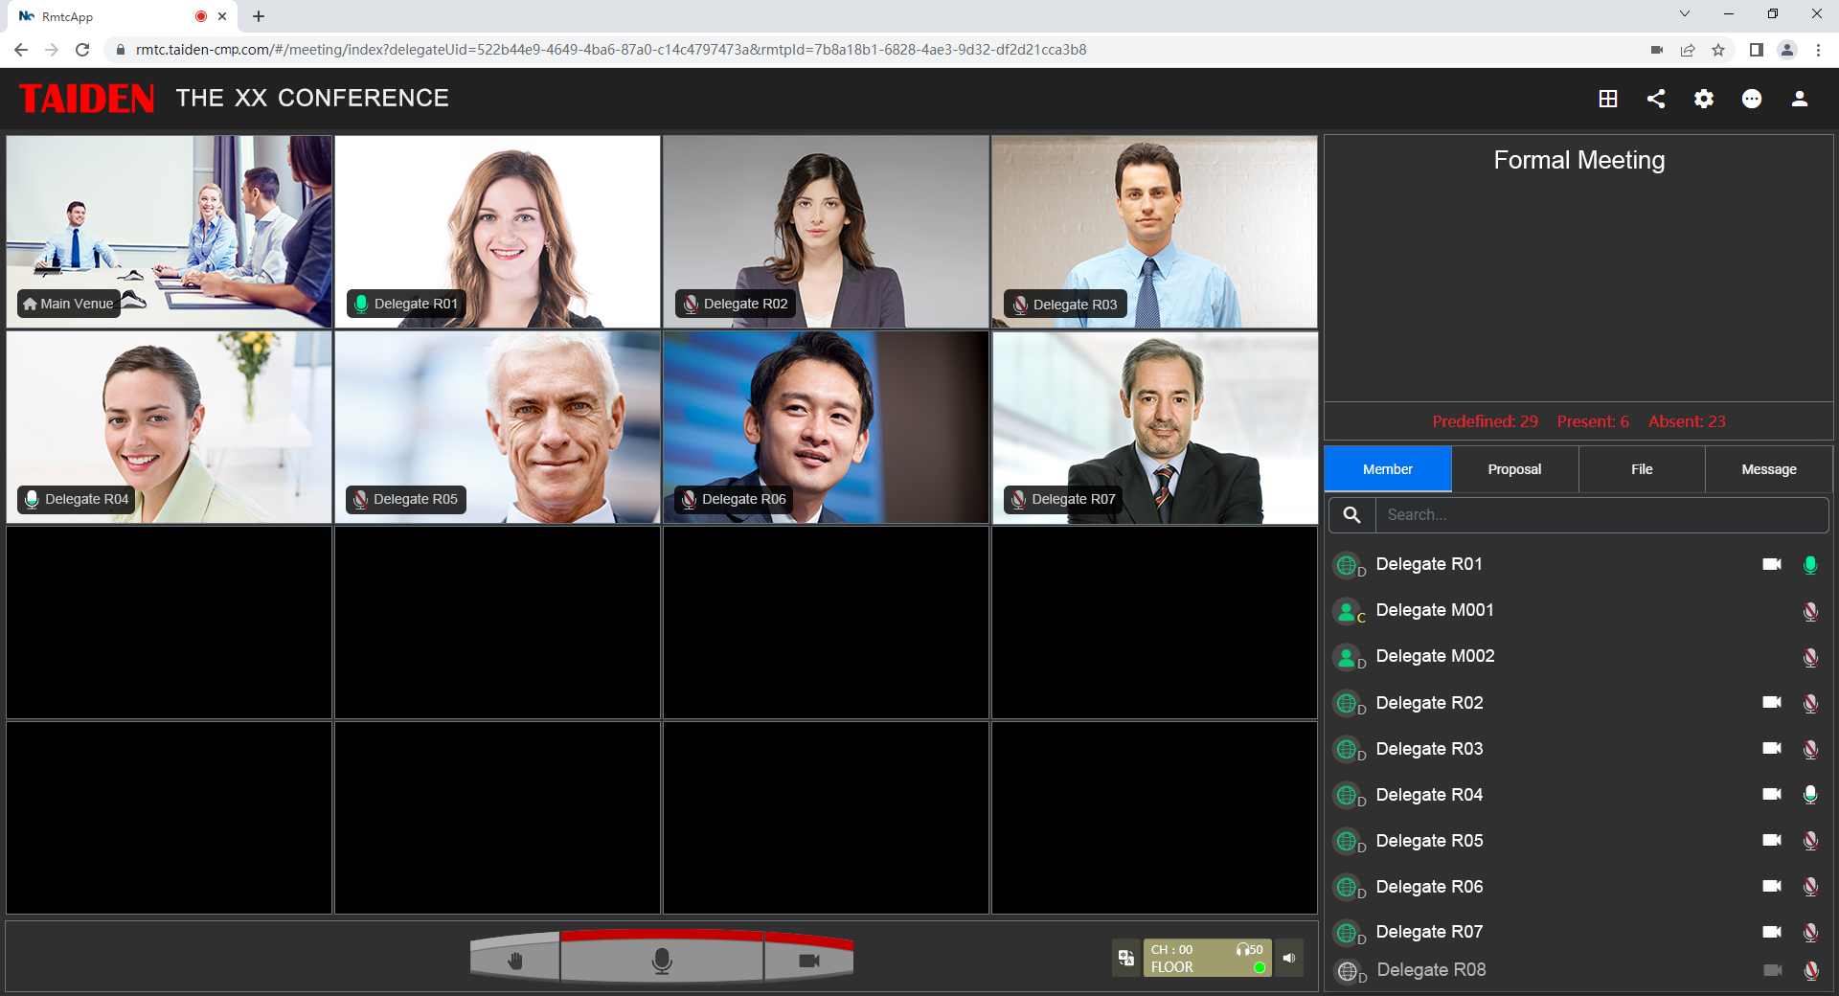Click the member Search input field
Image resolution: width=1839 pixels, height=996 pixels.
pos(1600,515)
